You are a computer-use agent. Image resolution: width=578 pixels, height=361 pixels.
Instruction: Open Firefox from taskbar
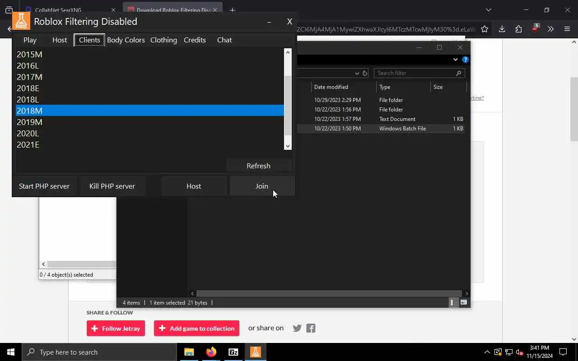coord(211,352)
